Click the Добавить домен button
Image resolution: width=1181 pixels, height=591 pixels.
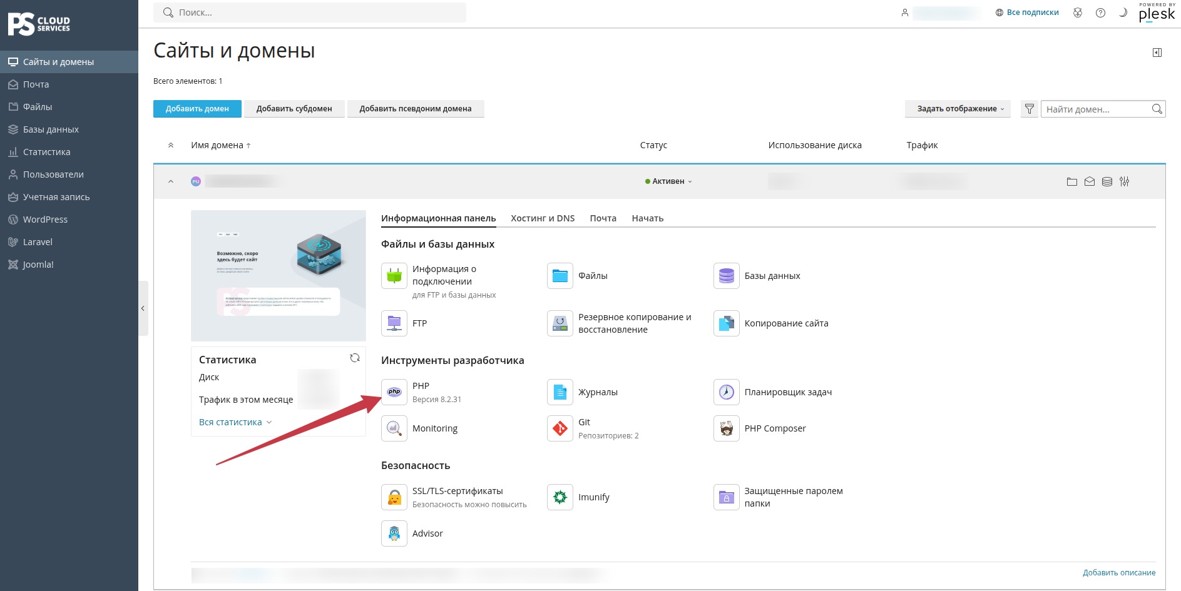pos(197,109)
